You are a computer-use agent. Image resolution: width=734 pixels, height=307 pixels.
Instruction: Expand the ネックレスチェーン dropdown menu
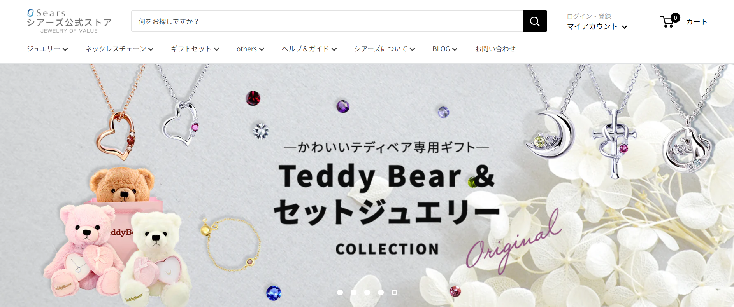[x=119, y=49]
